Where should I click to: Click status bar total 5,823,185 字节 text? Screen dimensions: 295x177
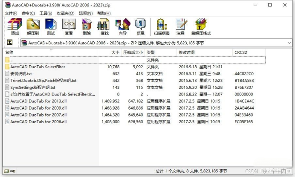point(213,171)
